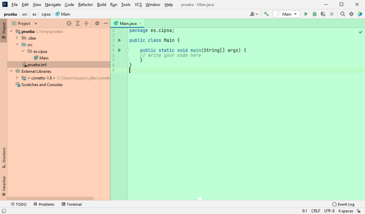
Task: Open the Terminal panel
Action: [72, 204]
